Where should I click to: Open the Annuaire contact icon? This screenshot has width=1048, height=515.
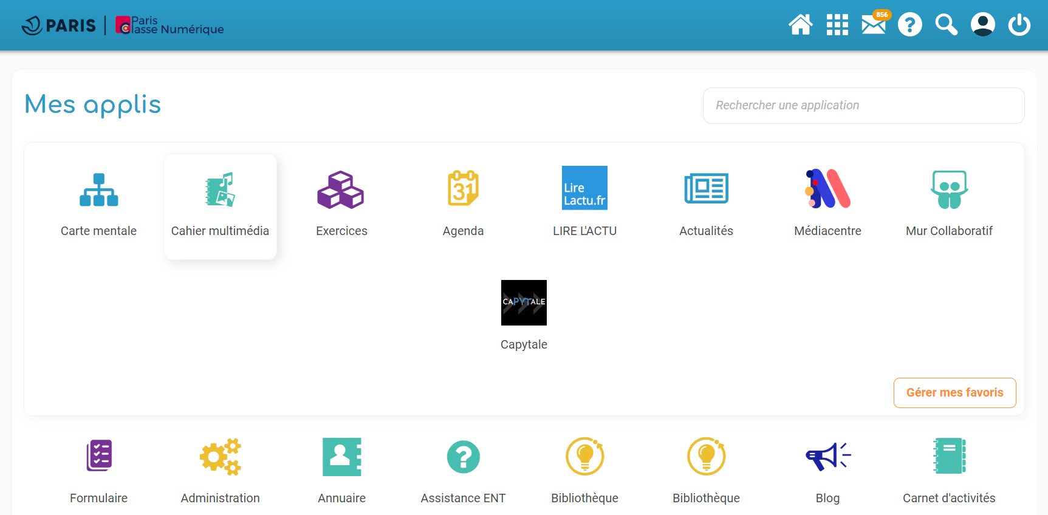point(342,457)
